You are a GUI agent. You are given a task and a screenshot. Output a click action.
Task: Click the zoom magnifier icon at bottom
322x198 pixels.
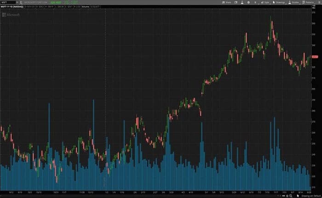click(x=291, y=196)
